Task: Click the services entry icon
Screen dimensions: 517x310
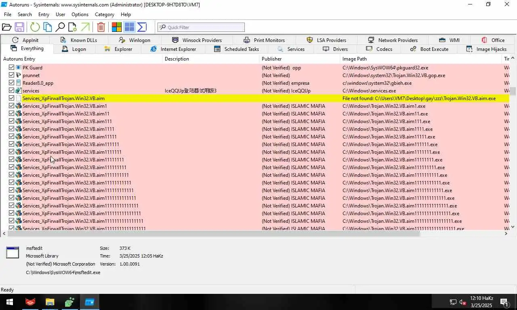Action: pos(18,90)
